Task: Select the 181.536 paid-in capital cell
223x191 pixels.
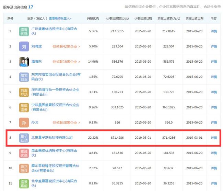Action: coord(169,153)
